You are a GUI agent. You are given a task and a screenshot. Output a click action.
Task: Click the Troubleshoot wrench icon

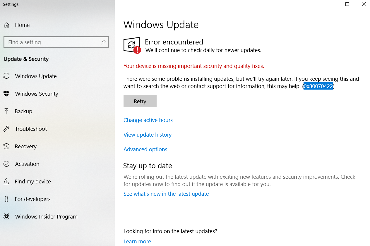pos(6,129)
